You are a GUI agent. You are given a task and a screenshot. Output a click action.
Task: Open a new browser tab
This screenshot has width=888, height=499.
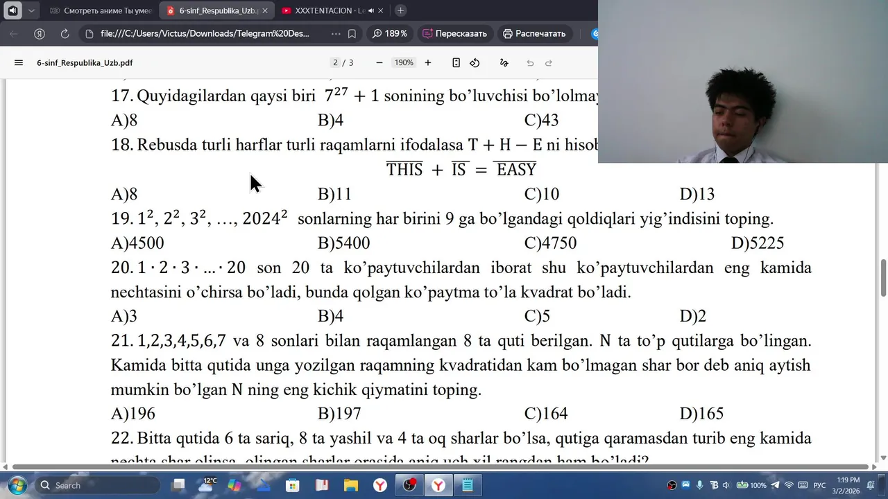tap(400, 10)
